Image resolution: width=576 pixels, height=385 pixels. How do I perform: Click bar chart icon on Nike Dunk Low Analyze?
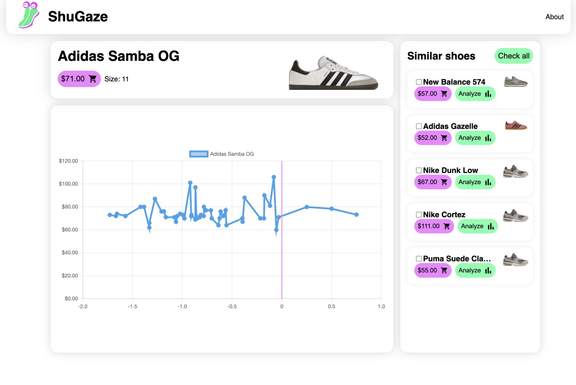coord(488,182)
